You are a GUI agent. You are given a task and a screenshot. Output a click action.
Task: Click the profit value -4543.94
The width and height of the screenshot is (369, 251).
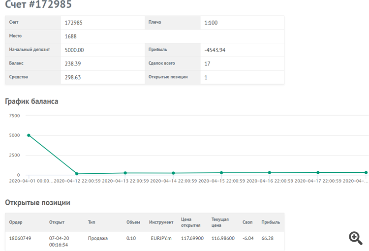[215, 50]
